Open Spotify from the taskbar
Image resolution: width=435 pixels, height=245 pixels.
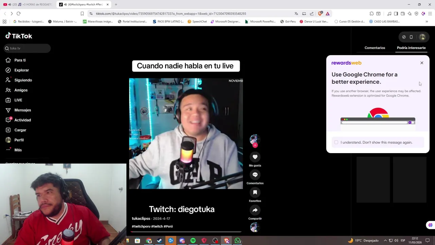coord(193,241)
